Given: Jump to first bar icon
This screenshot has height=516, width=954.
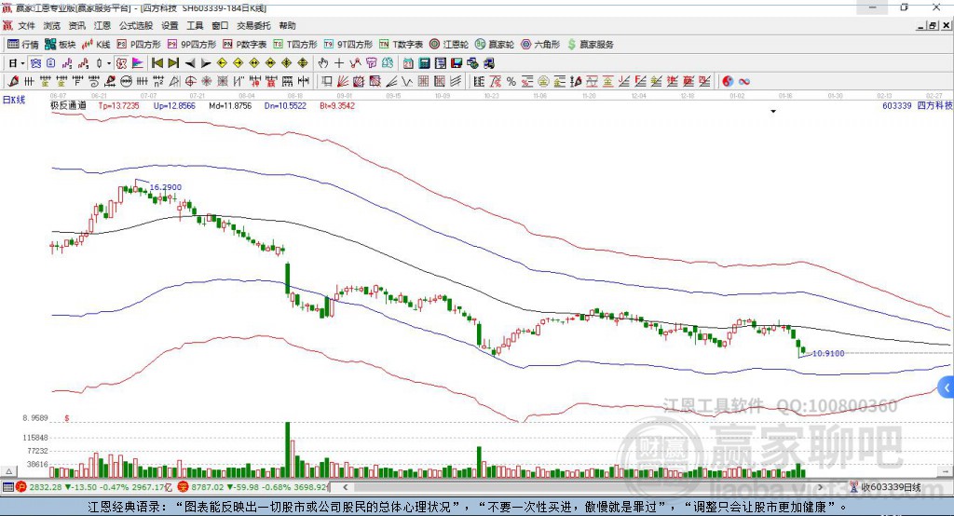Looking at the screenshot, I should (157, 63).
